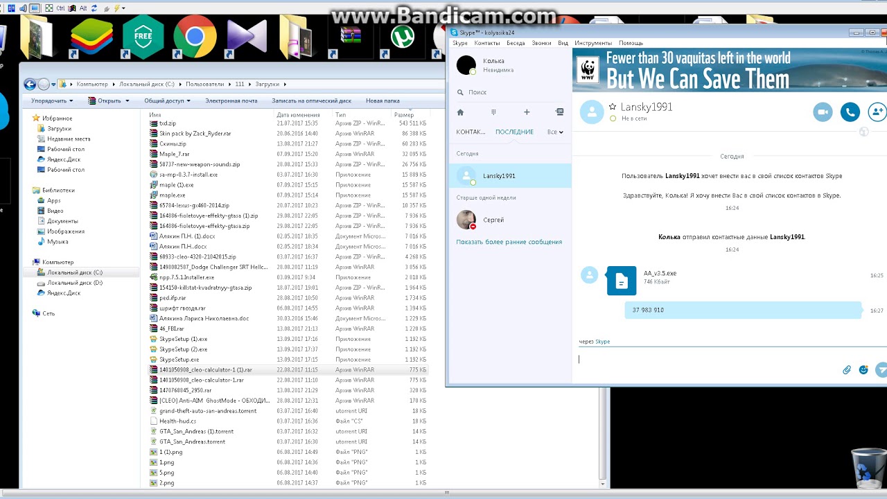
Task: Open the Упорядочить dropdown in Explorer
Action: [x=53, y=100]
